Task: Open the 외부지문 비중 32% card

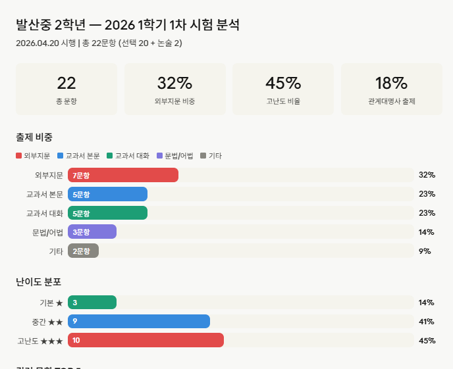Action: [174, 89]
